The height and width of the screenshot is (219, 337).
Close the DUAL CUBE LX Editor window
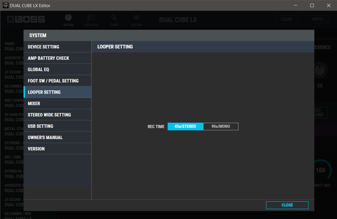(329, 5)
